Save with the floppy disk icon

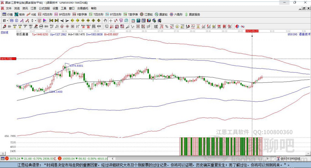(149, 21)
